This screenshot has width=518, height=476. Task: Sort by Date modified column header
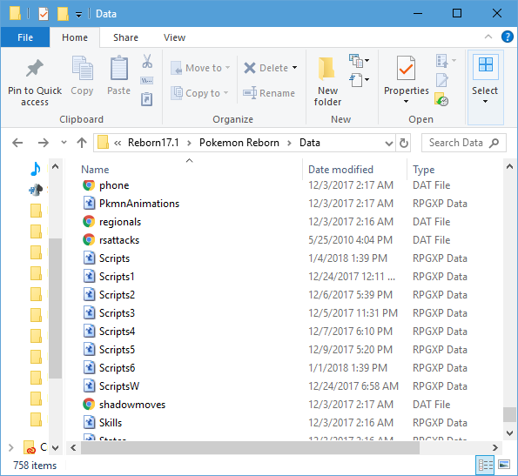(x=340, y=170)
